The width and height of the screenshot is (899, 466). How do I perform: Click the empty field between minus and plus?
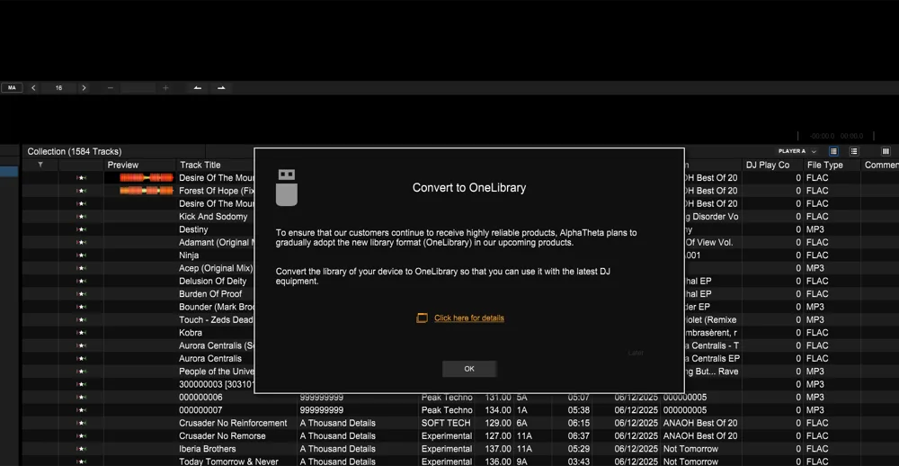click(x=138, y=88)
